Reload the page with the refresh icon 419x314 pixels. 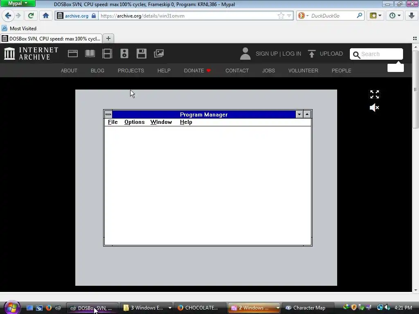31,16
